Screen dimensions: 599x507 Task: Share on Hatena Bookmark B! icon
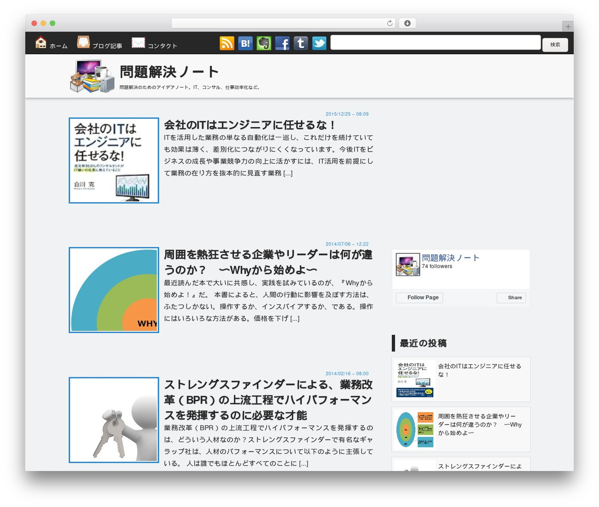click(x=245, y=43)
